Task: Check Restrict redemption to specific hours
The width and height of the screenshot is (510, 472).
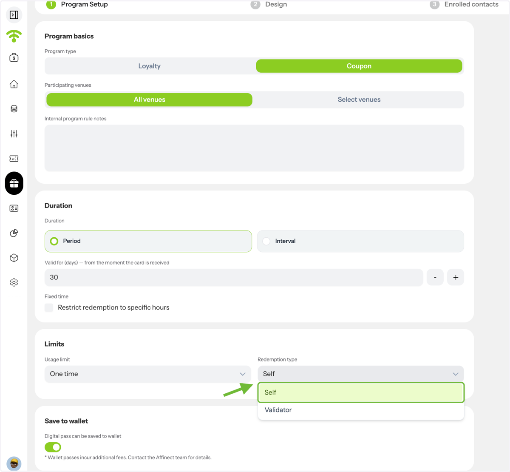Action: pos(49,307)
